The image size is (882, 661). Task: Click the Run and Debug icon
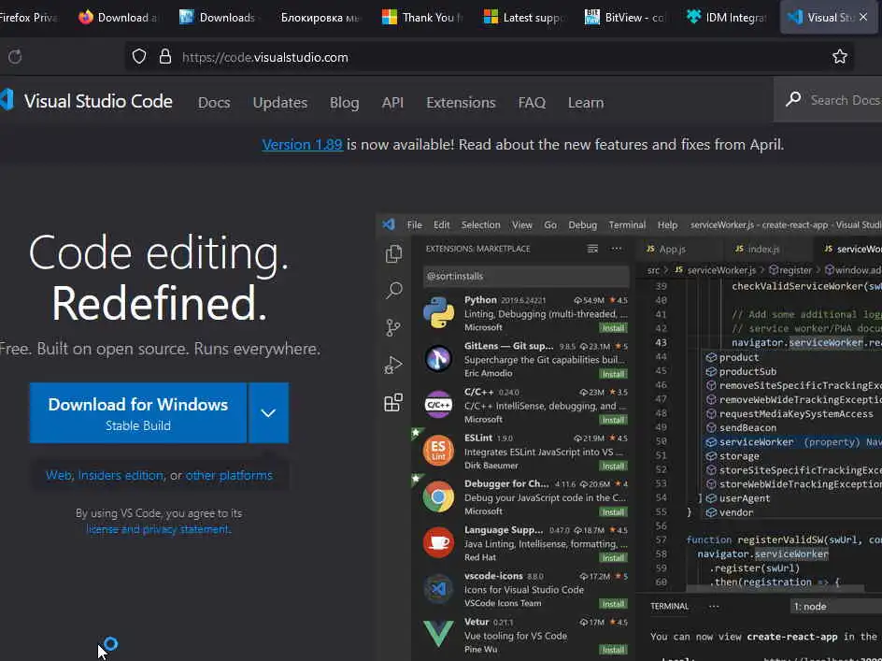[x=393, y=366]
